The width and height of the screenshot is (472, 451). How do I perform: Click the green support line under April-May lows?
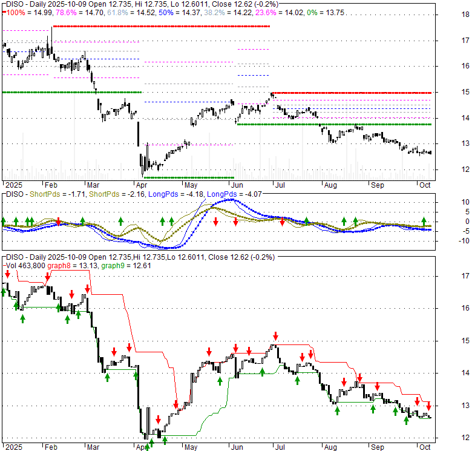189,177
